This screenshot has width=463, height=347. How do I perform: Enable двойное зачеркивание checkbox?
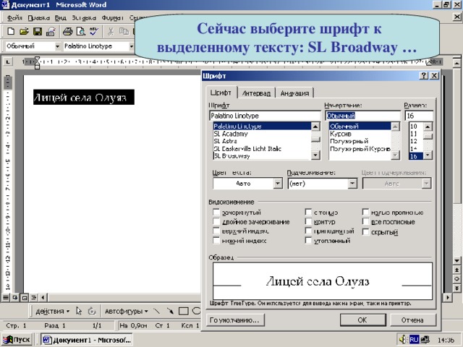[216, 222]
